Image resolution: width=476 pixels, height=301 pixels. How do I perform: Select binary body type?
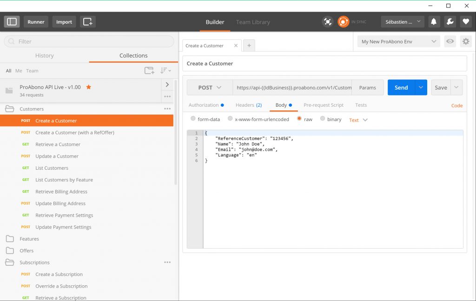323,119
